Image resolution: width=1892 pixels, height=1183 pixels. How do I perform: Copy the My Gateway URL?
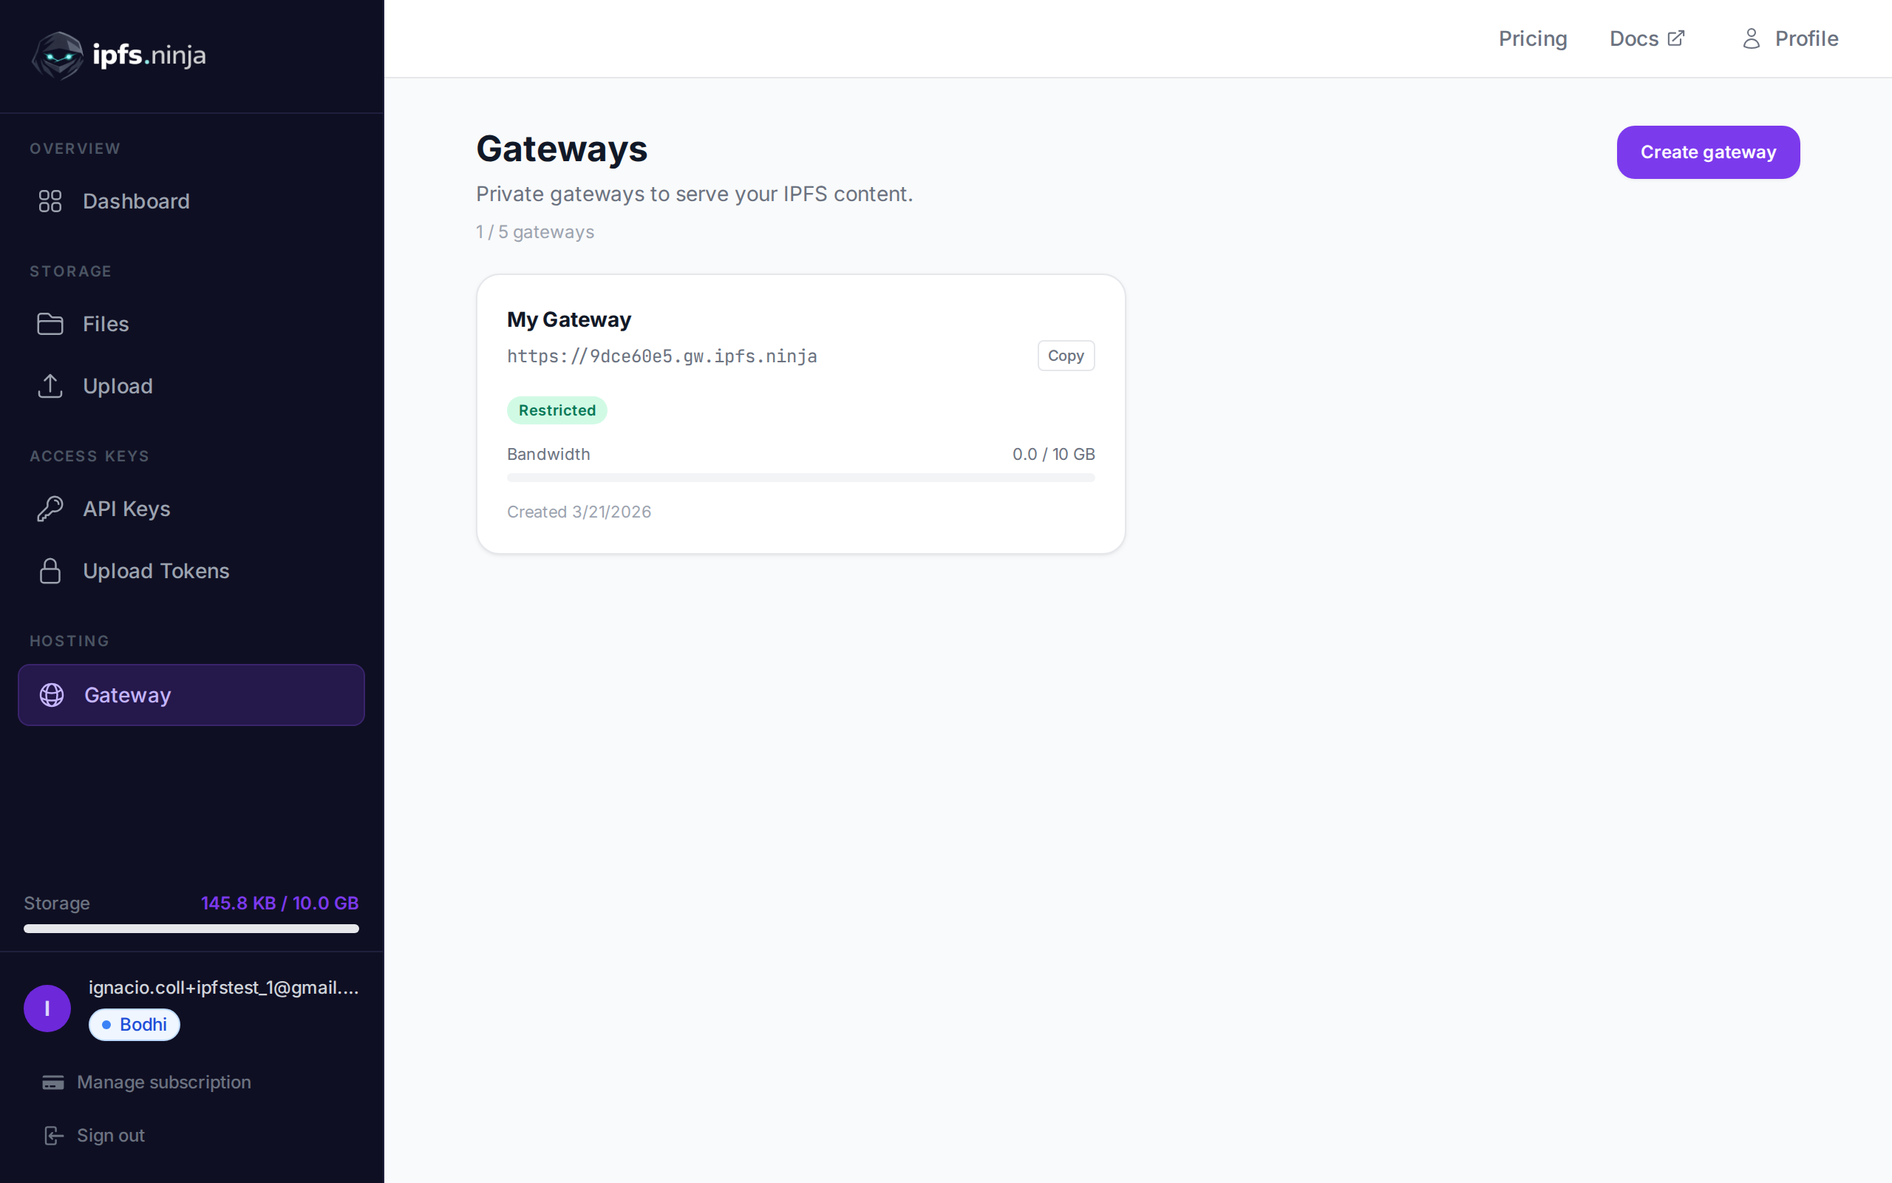pos(1066,355)
